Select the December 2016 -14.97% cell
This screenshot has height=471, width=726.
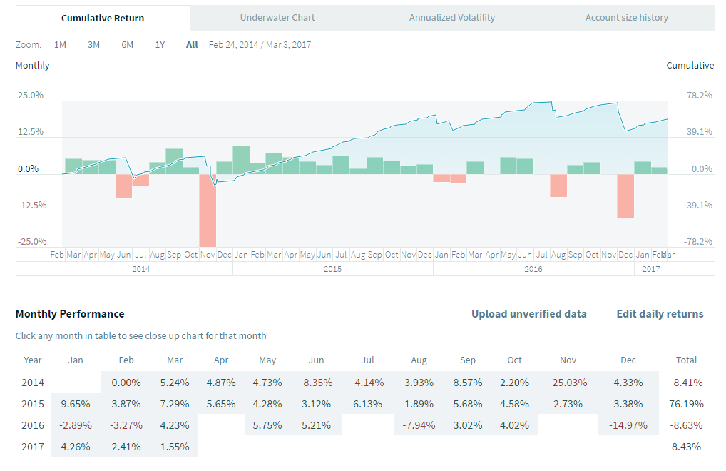[x=628, y=425]
